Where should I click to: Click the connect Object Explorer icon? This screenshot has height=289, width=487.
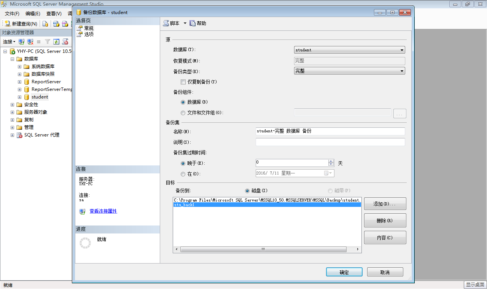coord(22,41)
